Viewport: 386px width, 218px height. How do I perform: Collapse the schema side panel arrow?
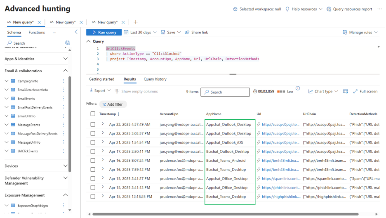76,32
